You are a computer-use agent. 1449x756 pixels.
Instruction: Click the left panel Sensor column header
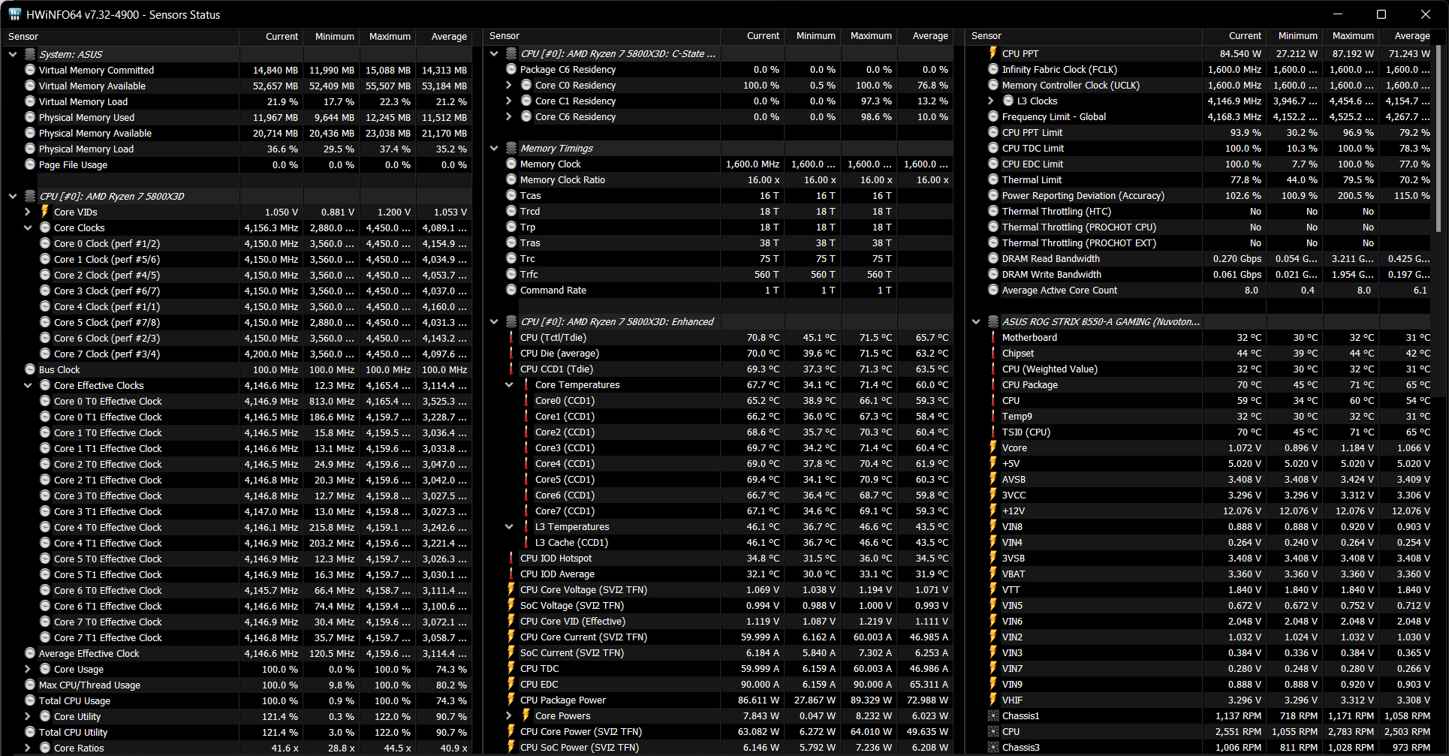pos(122,36)
